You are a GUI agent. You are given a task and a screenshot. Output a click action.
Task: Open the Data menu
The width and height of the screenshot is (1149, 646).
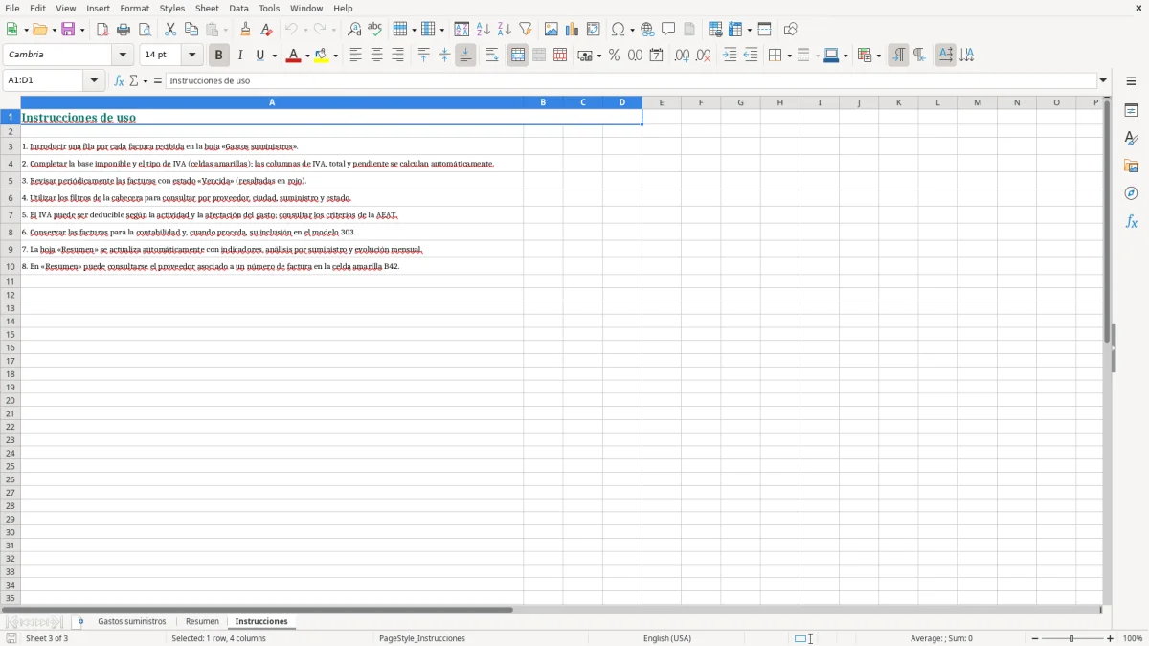tap(238, 8)
